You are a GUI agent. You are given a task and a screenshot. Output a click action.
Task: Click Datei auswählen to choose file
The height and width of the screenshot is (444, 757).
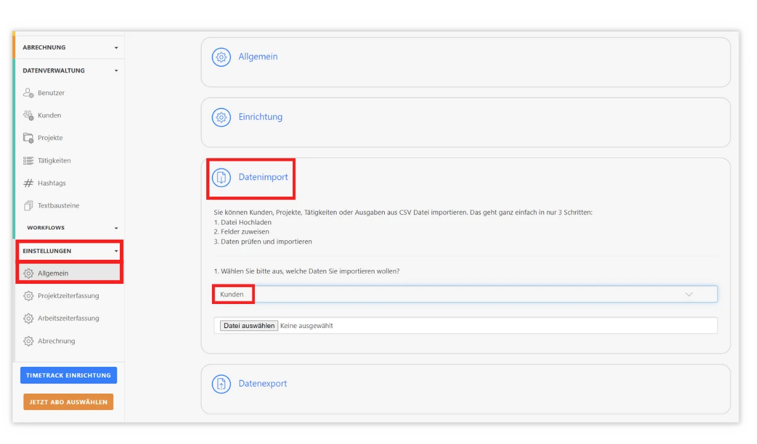tap(249, 326)
